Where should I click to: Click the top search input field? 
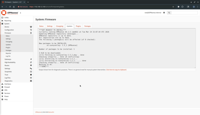pyautogui.click(x=184, y=13)
